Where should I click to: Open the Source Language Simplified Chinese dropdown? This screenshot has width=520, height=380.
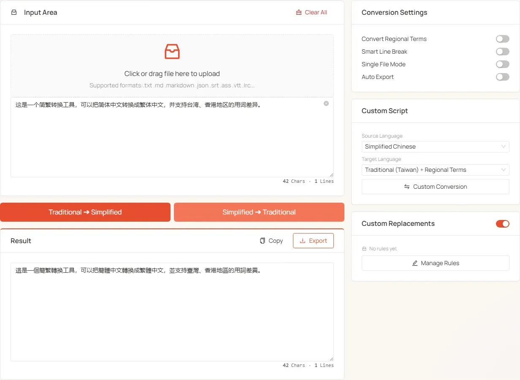[x=436, y=147]
